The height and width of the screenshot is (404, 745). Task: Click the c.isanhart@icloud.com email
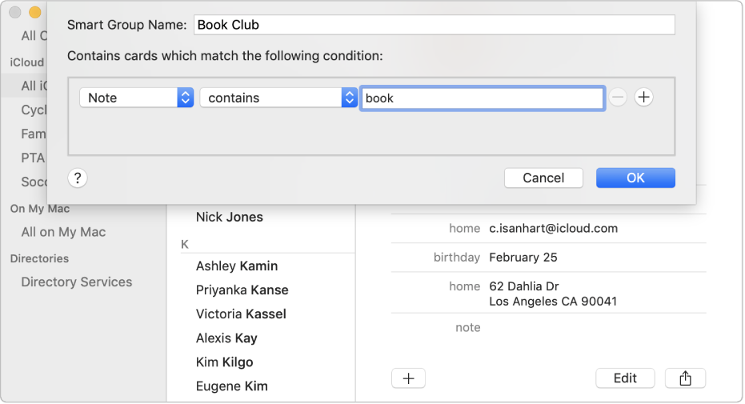[x=554, y=228]
